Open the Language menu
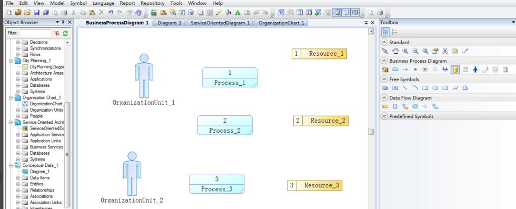Viewport: 516px width, 209px height. click(x=103, y=3)
